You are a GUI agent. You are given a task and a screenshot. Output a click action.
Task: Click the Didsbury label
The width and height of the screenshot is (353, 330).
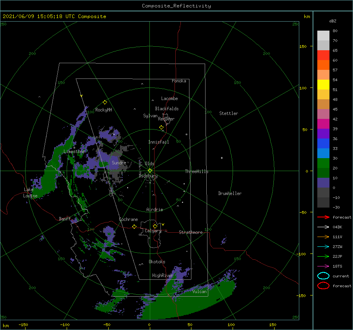[148, 176]
